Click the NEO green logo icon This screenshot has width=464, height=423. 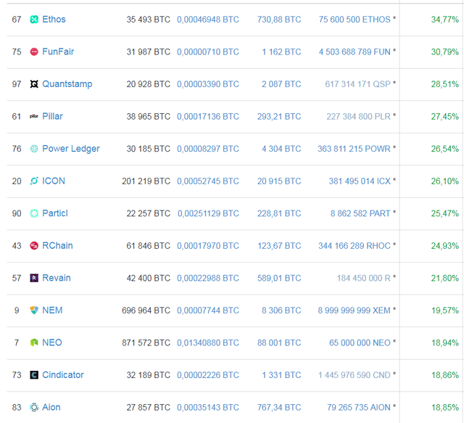coord(34,342)
